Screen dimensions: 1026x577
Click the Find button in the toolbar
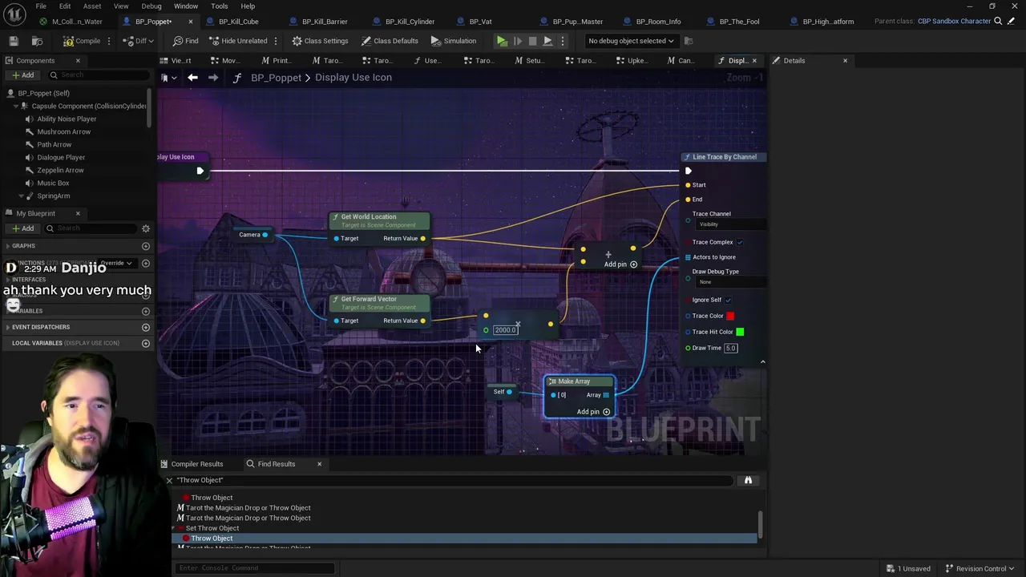click(x=185, y=41)
